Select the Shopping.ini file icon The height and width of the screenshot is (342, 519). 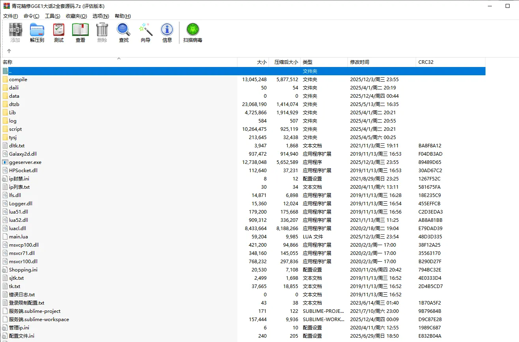click(x=5, y=270)
